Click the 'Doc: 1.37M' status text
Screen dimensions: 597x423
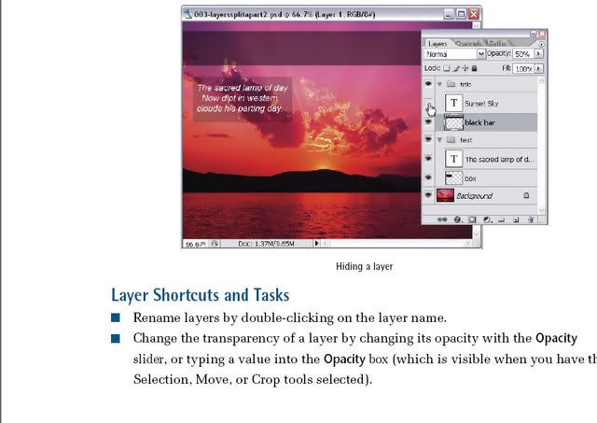(266, 244)
